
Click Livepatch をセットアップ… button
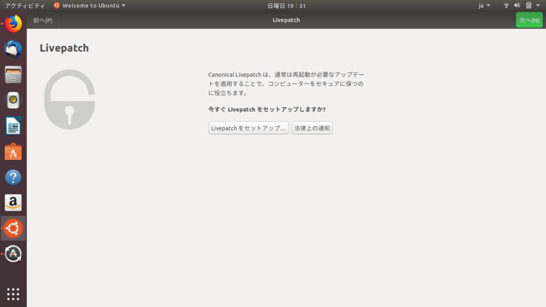click(x=248, y=128)
